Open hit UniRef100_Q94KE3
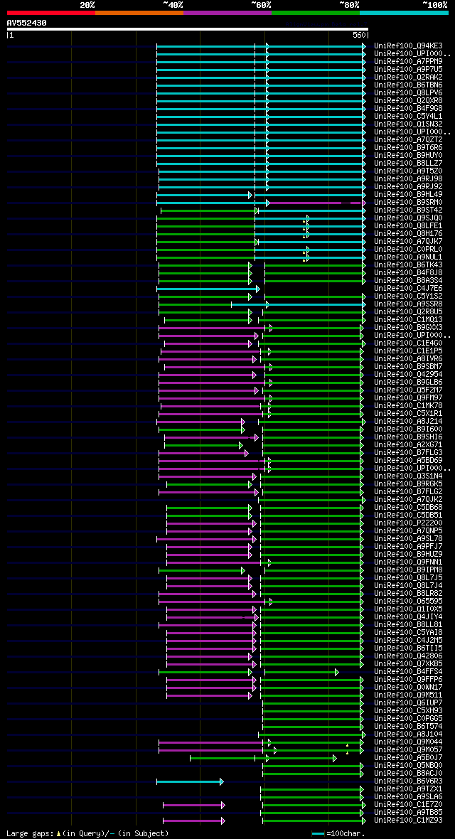455x839 pixels. pos(408,46)
